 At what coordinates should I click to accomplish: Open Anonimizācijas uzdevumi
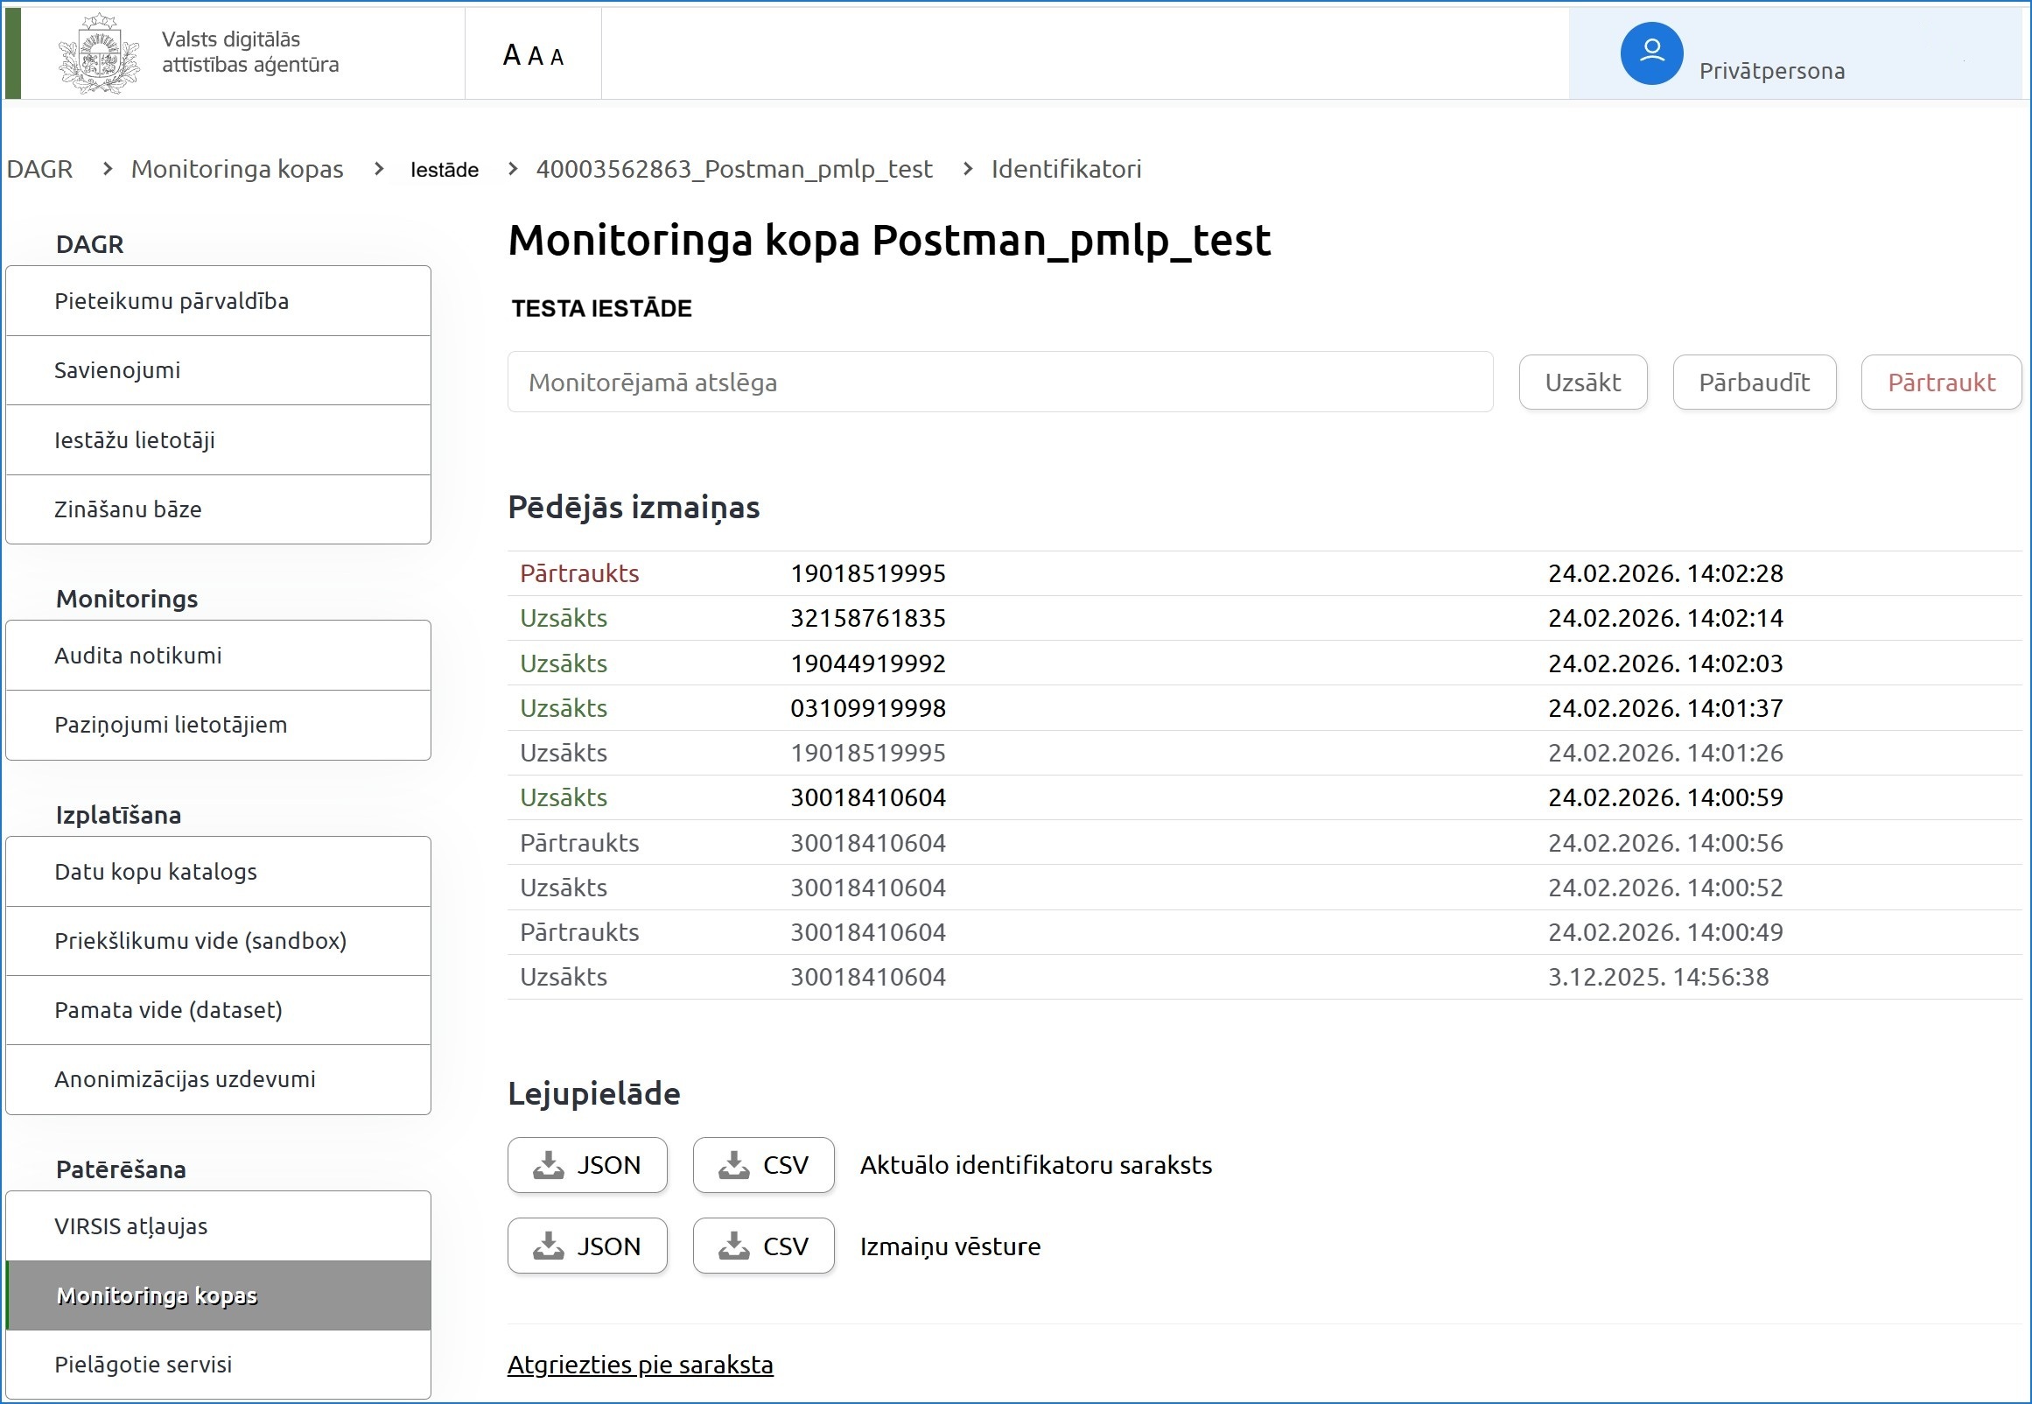(x=218, y=1079)
